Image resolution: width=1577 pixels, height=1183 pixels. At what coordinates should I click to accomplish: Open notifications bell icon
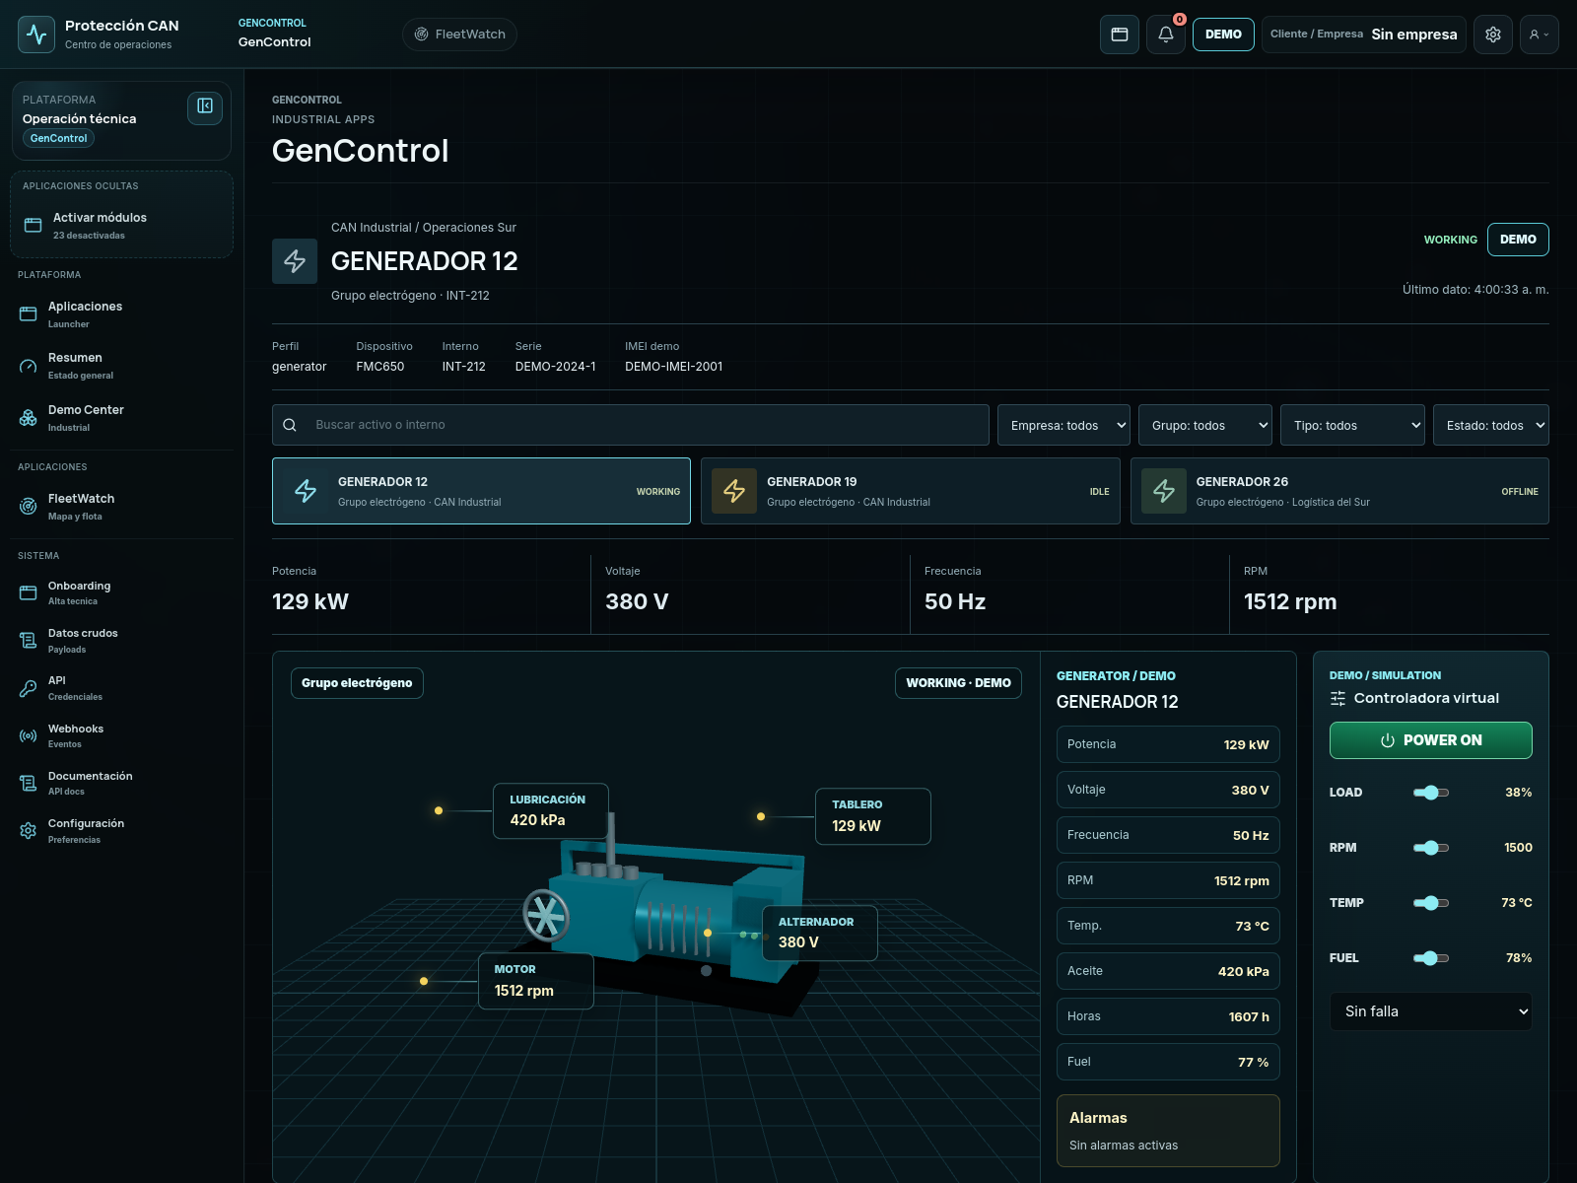(1166, 35)
